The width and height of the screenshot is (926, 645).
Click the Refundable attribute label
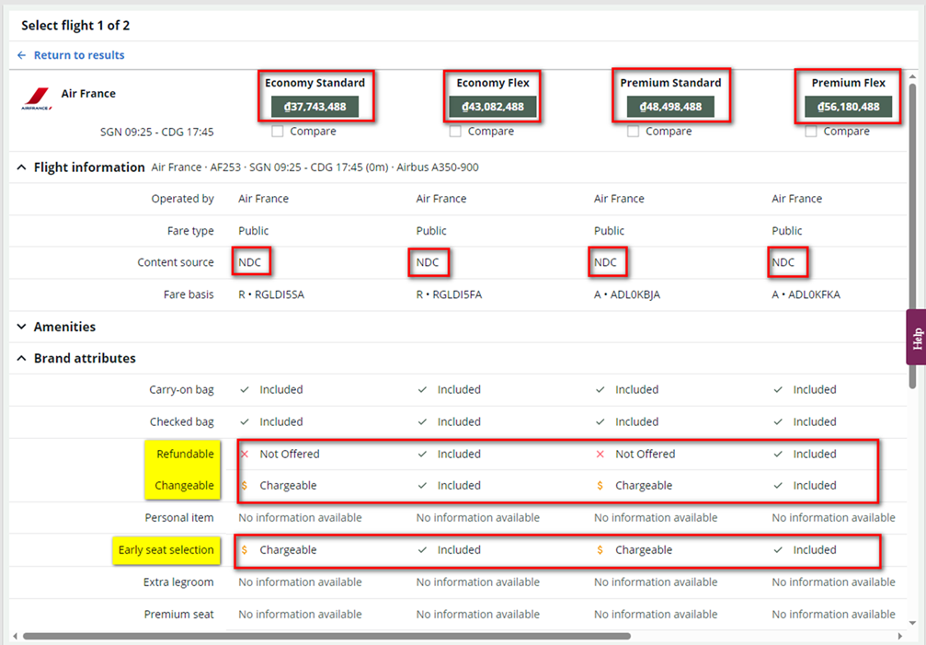pos(185,455)
